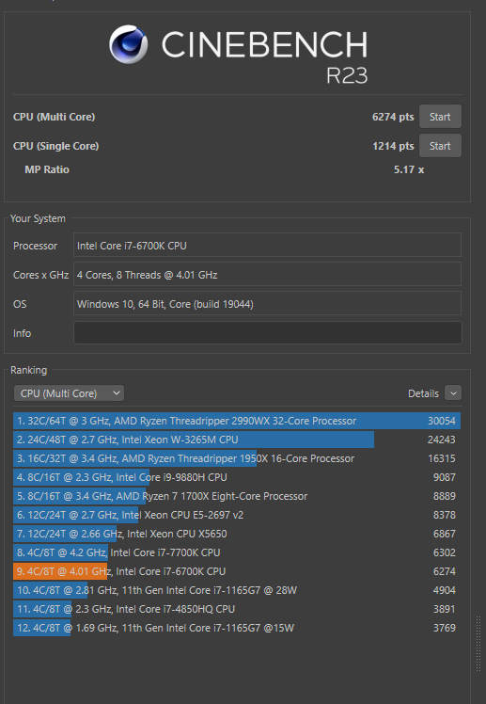Click the Details label in Ranking
Viewport: 486px width, 704px height.
423,393
